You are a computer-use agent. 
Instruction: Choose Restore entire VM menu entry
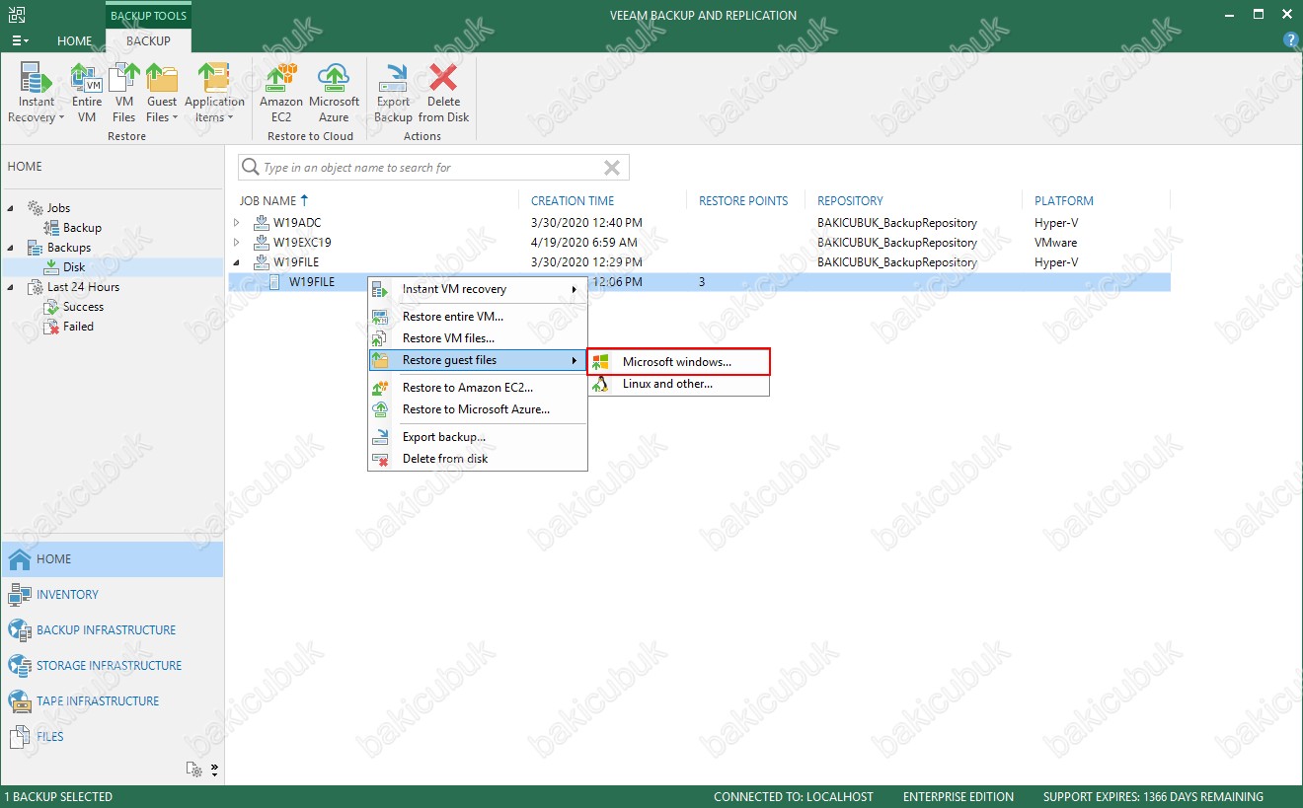click(x=478, y=317)
